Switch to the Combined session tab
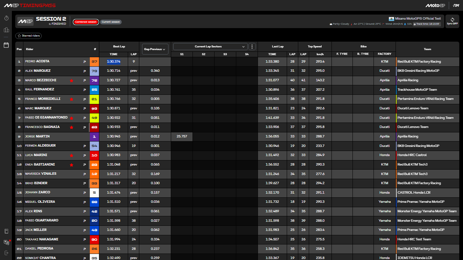This screenshot has height=260, width=463. [x=86, y=22]
